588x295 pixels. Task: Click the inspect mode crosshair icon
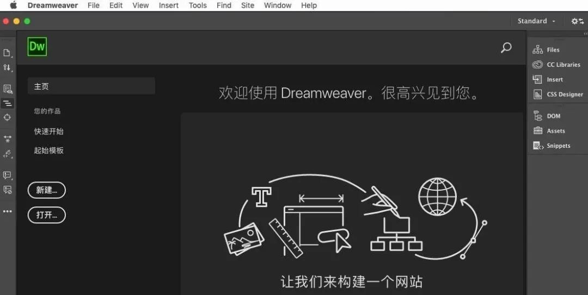tap(7, 117)
